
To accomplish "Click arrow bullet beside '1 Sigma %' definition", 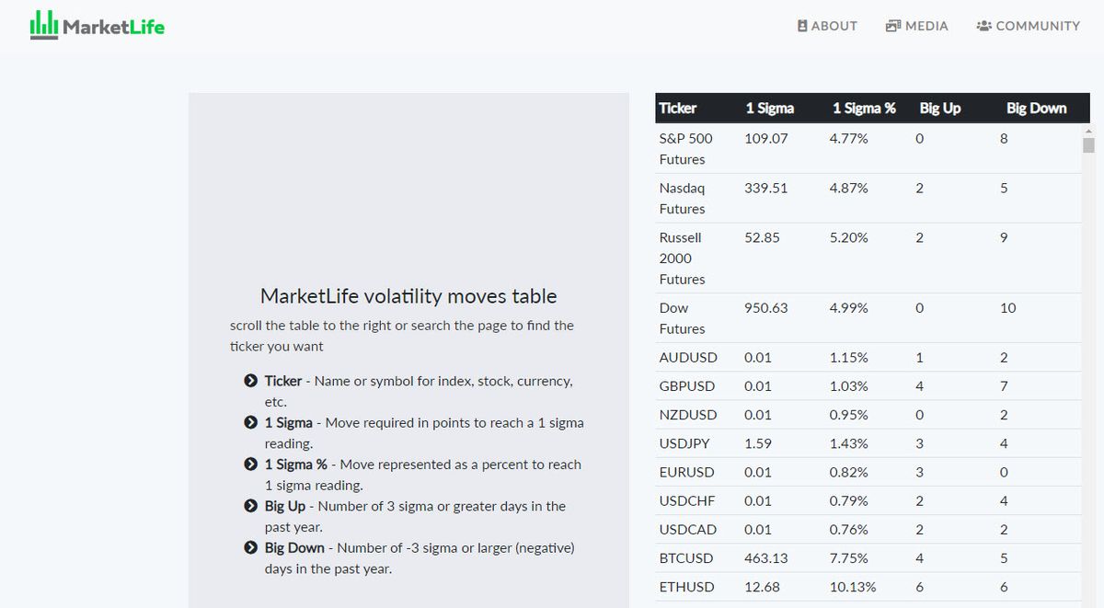I will tap(250, 465).
